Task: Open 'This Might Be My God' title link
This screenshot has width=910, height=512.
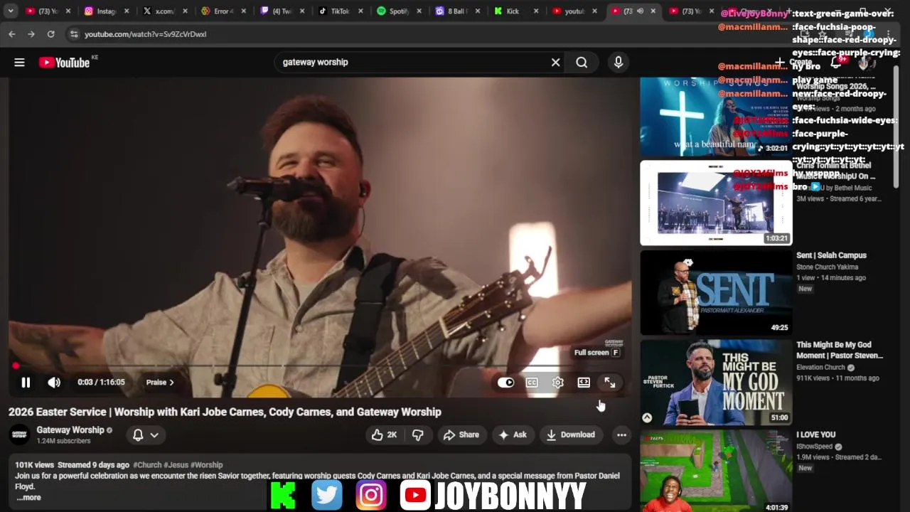Action: coord(839,350)
